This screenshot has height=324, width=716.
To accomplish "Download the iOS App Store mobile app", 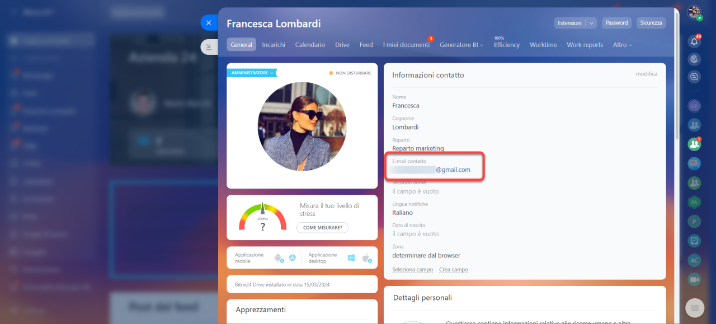I will click(x=291, y=258).
